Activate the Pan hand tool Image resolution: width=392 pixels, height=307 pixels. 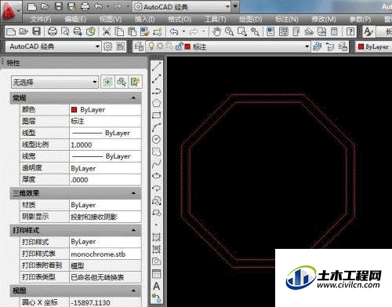tap(216, 31)
